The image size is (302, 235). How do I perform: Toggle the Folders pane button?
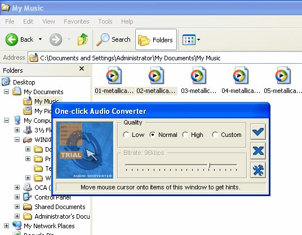coord(156,39)
